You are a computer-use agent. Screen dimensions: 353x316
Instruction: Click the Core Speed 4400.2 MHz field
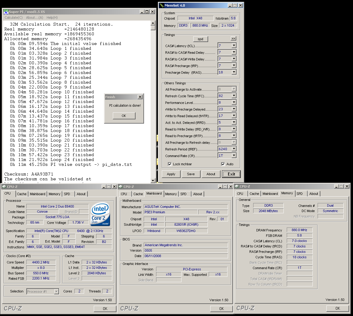pos(41,262)
